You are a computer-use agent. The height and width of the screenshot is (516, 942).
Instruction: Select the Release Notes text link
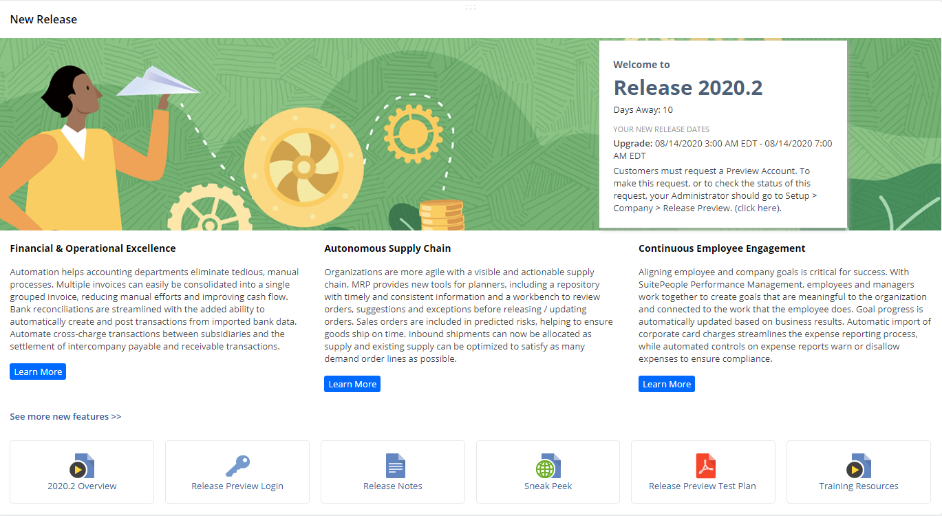pyautogui.click(x=392, y=486)
